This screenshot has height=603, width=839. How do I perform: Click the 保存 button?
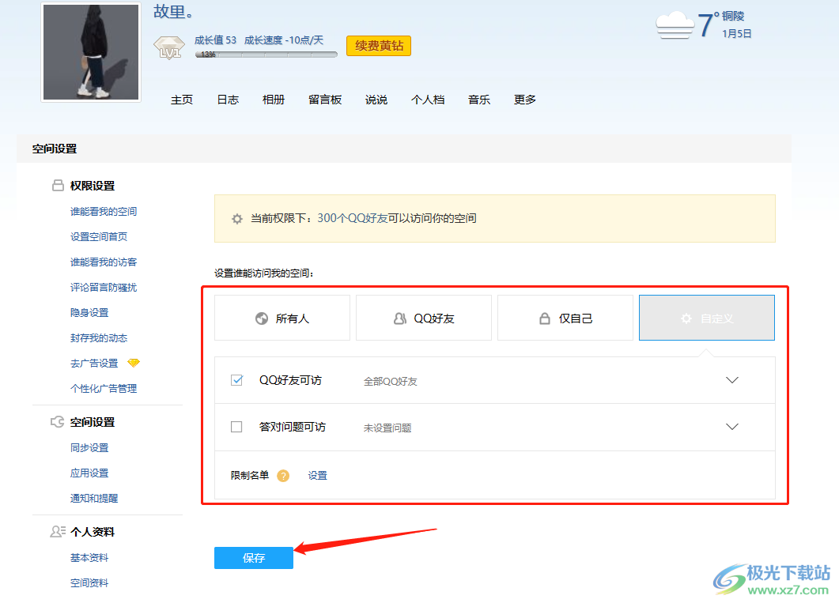[254, 558]
